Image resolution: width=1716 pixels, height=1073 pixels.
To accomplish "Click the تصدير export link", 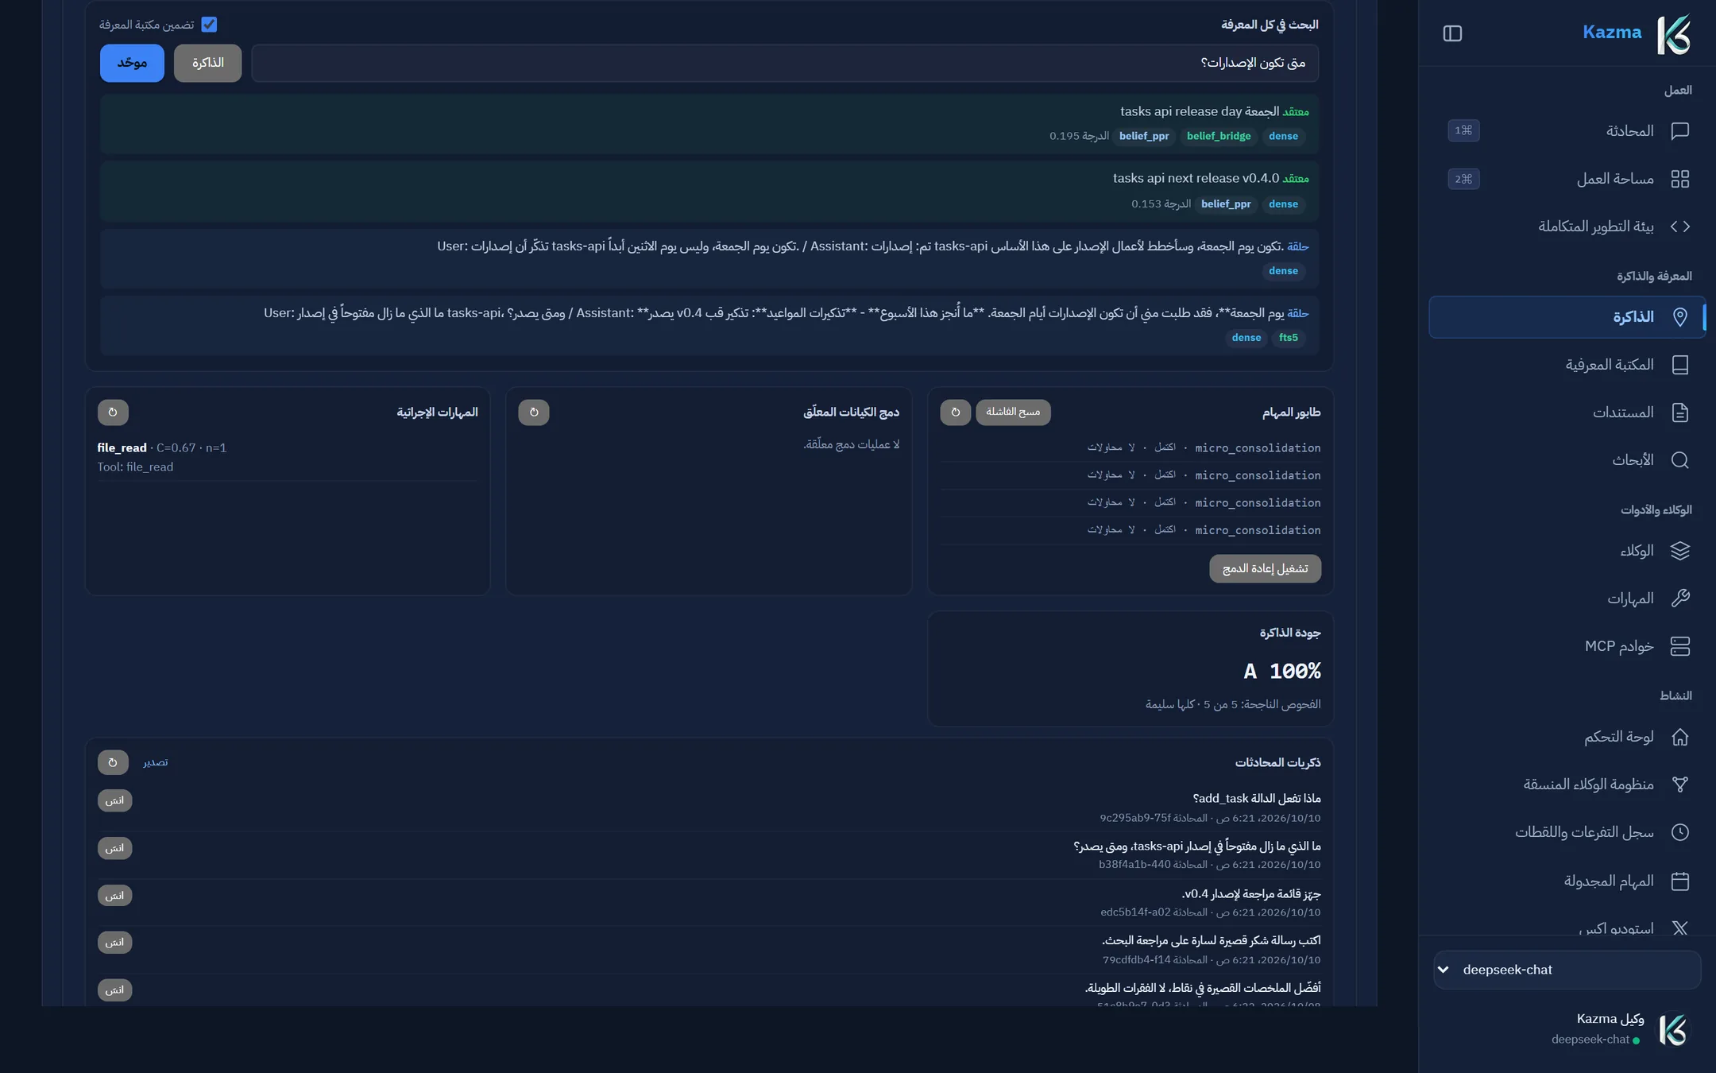I will coord(155,762).
